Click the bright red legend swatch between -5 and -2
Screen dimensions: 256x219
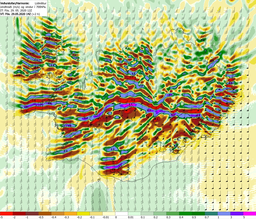pos(6,213)
